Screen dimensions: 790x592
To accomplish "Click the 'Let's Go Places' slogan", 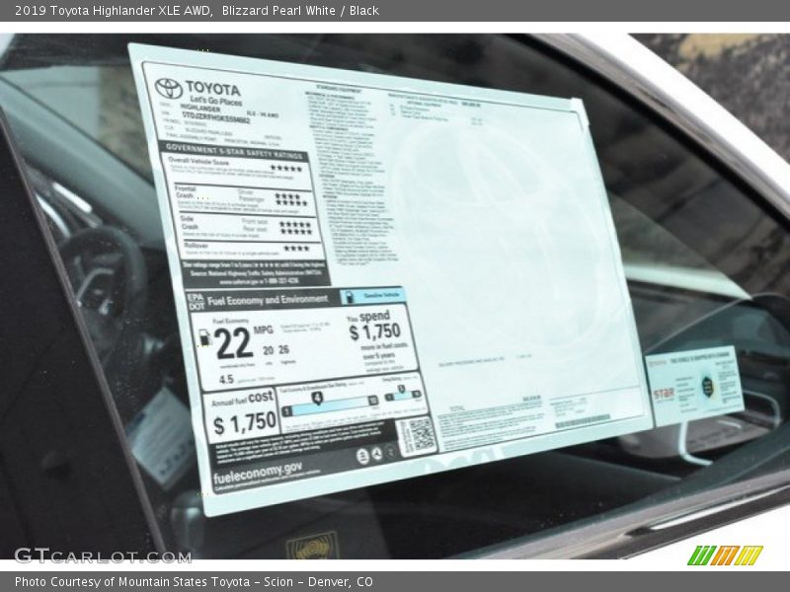I will coord(215,101).
